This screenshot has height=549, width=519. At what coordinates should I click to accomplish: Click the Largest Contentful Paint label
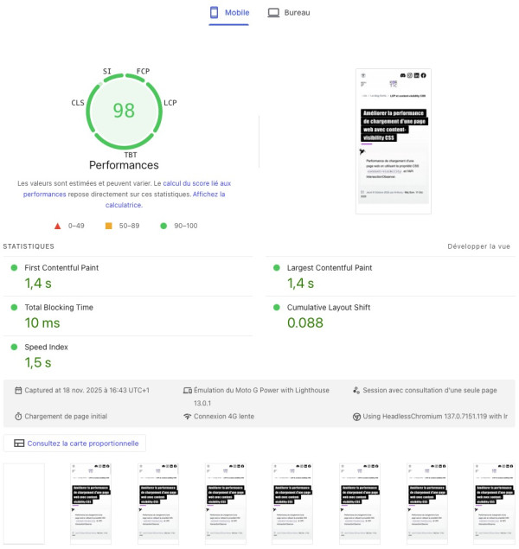point(330,268)
